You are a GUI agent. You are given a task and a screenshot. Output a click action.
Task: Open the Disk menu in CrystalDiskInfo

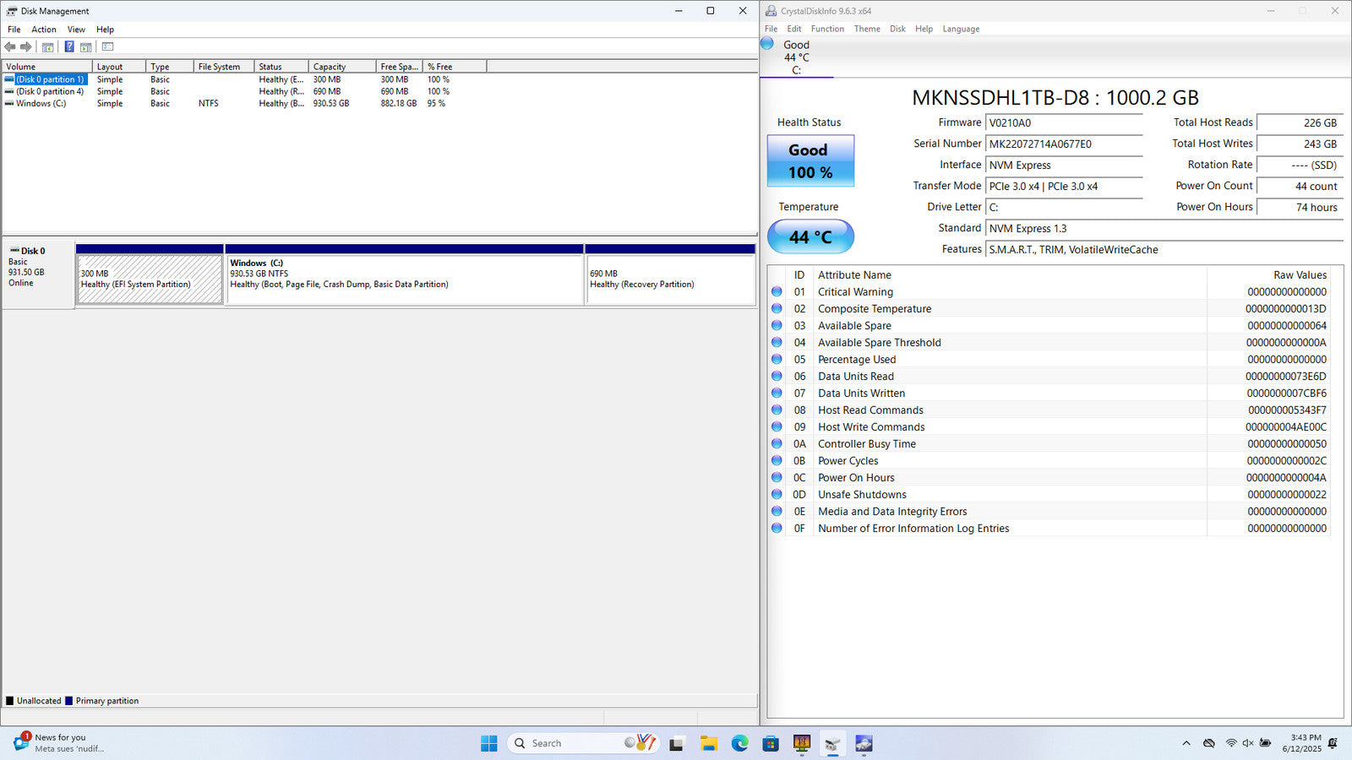point(897,29)
